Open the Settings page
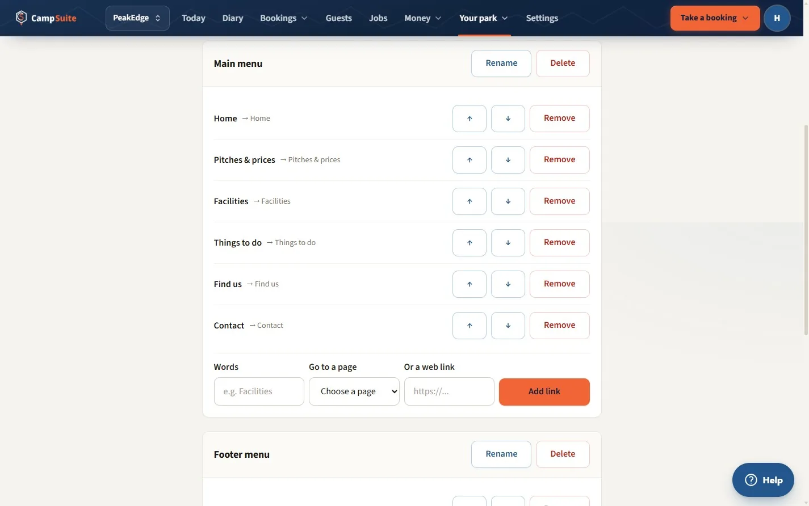 (542, 18)
